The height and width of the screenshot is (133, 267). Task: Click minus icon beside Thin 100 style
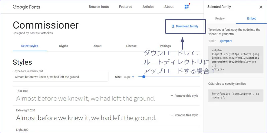point(172,96)
